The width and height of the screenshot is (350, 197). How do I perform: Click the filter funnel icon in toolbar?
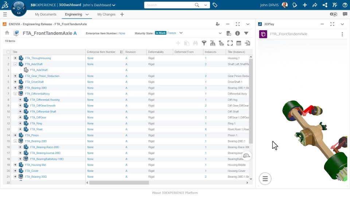204,43
